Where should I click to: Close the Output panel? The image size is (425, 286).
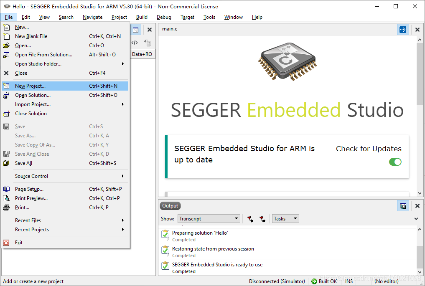point(417,206)
